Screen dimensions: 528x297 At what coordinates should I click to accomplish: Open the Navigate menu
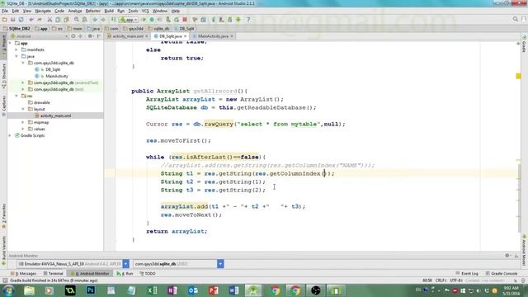[x=43, y=11]
